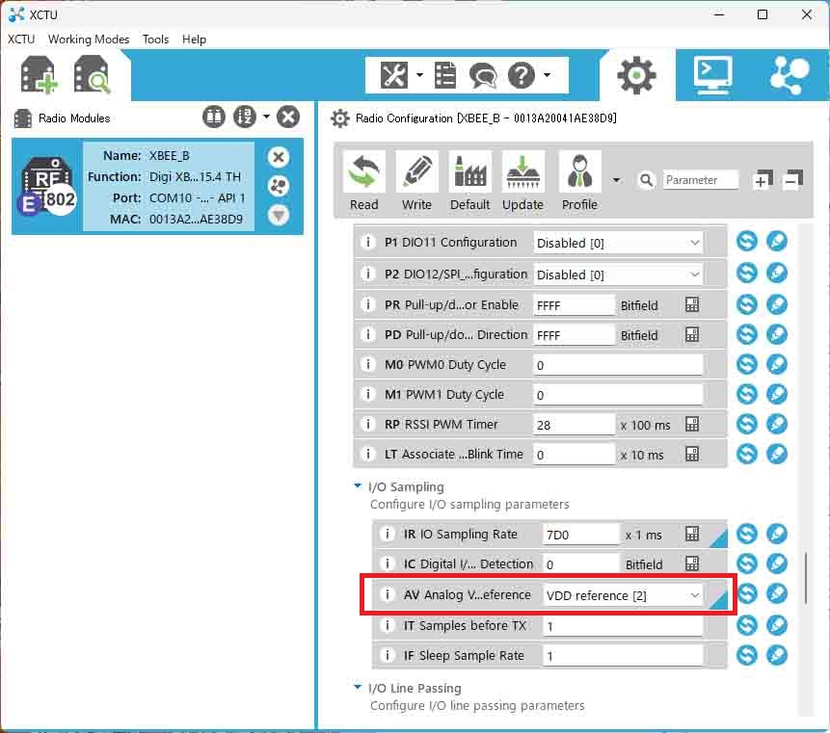Open RP RSSI PWM Timer calculator

coord(692,424)
